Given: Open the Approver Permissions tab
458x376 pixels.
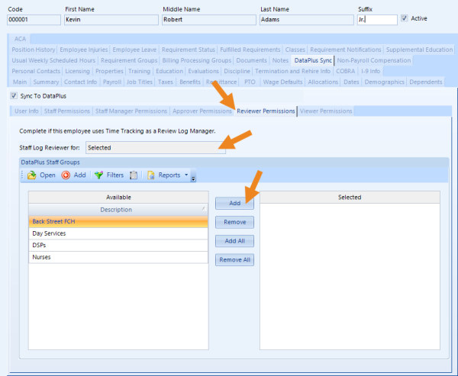Looking at the screenshot, I should click(202, 111).
